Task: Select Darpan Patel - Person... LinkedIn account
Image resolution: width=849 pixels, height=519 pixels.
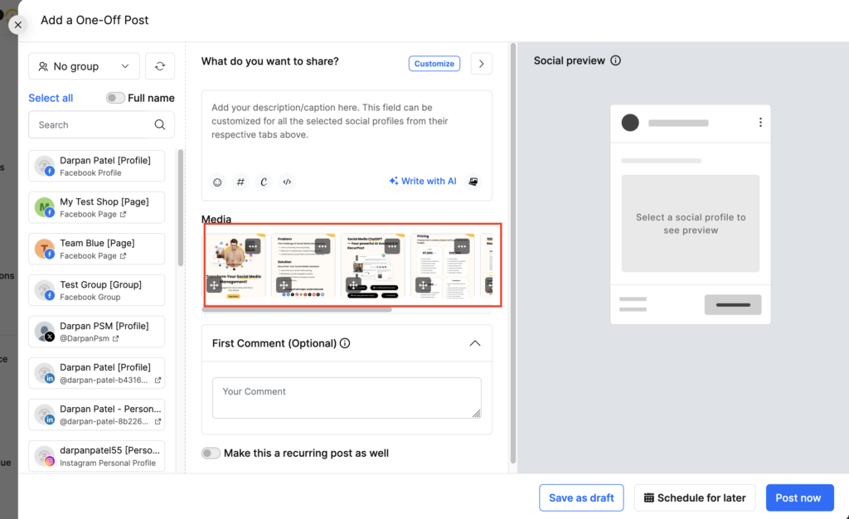Action: click(96, 415)
